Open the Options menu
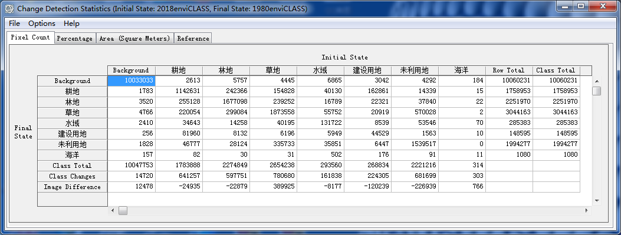 pyautogui.click(x=42, y=24)
